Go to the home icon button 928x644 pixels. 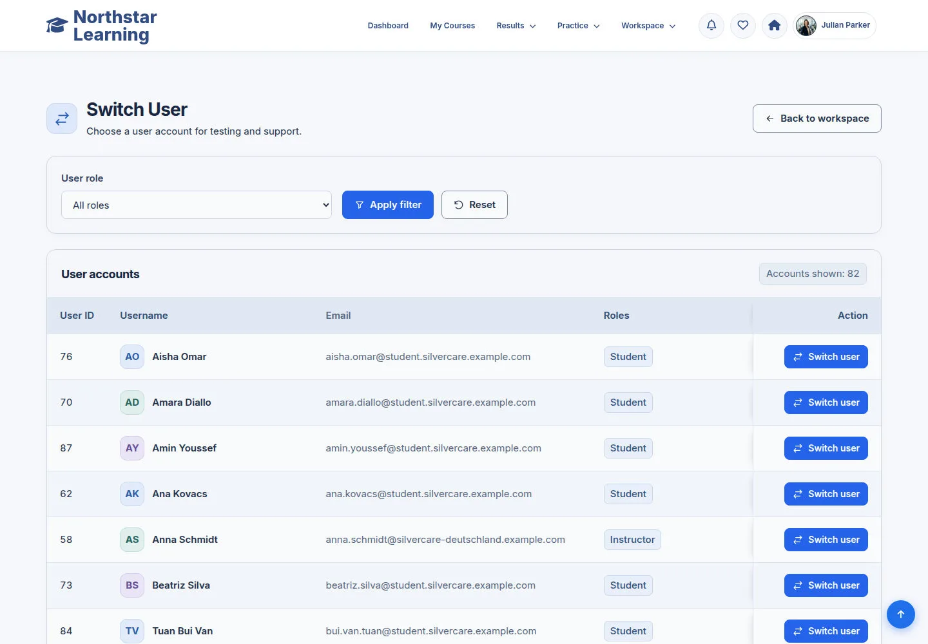(775, 26)
